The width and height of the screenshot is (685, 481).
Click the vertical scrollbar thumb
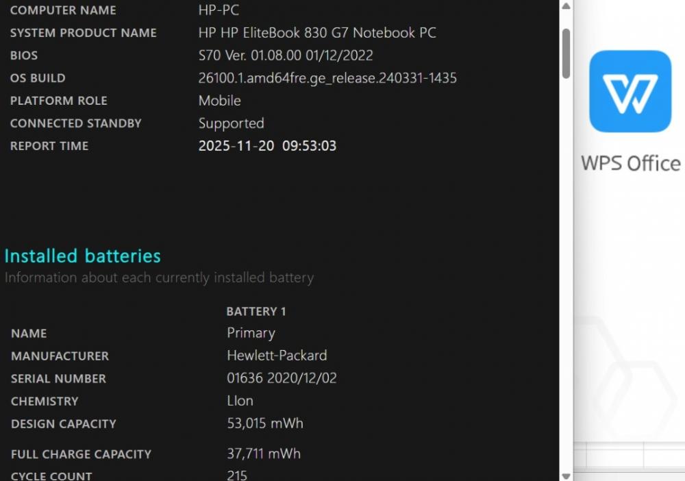[566, 53]
